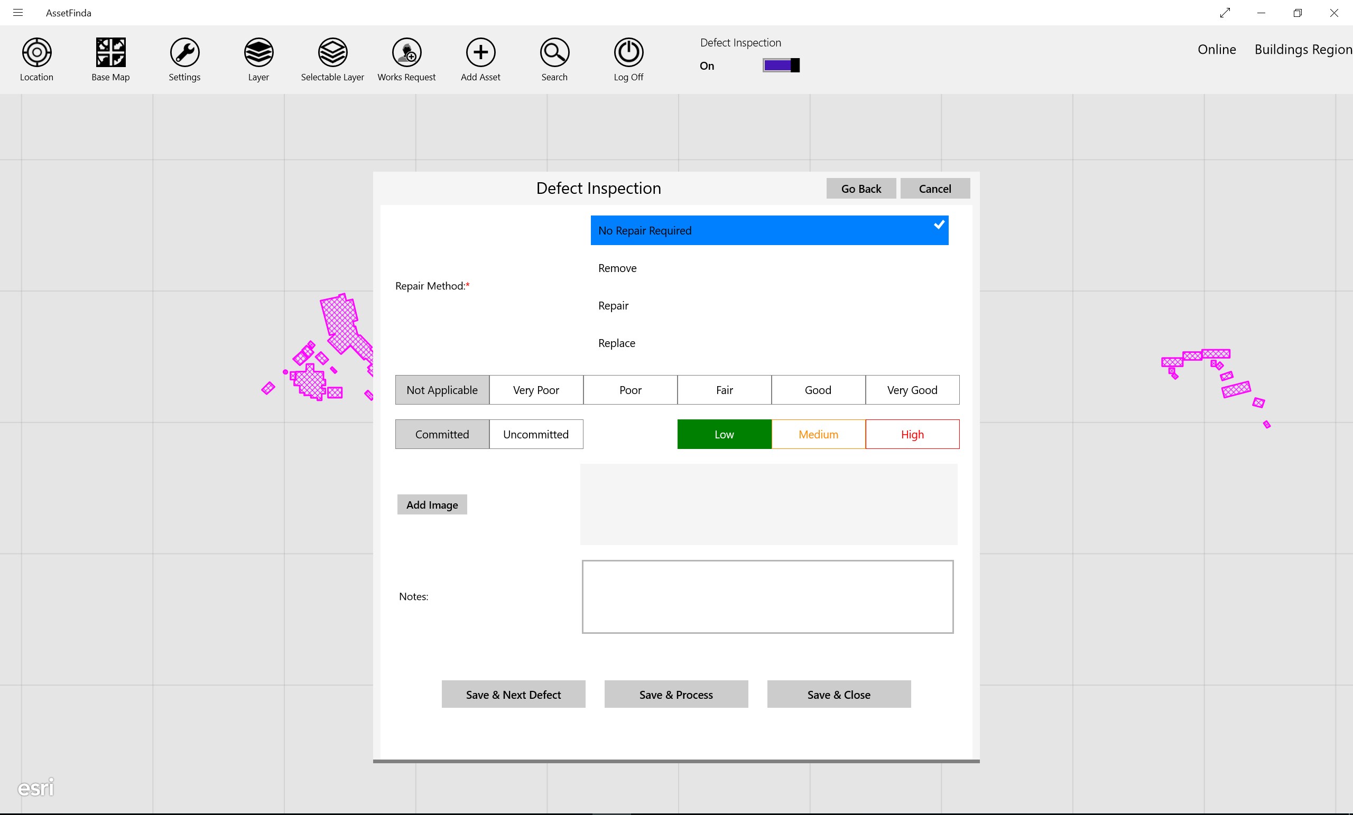Open Works Request icon
1353x815 pixels.
click(x=406, y=53)
